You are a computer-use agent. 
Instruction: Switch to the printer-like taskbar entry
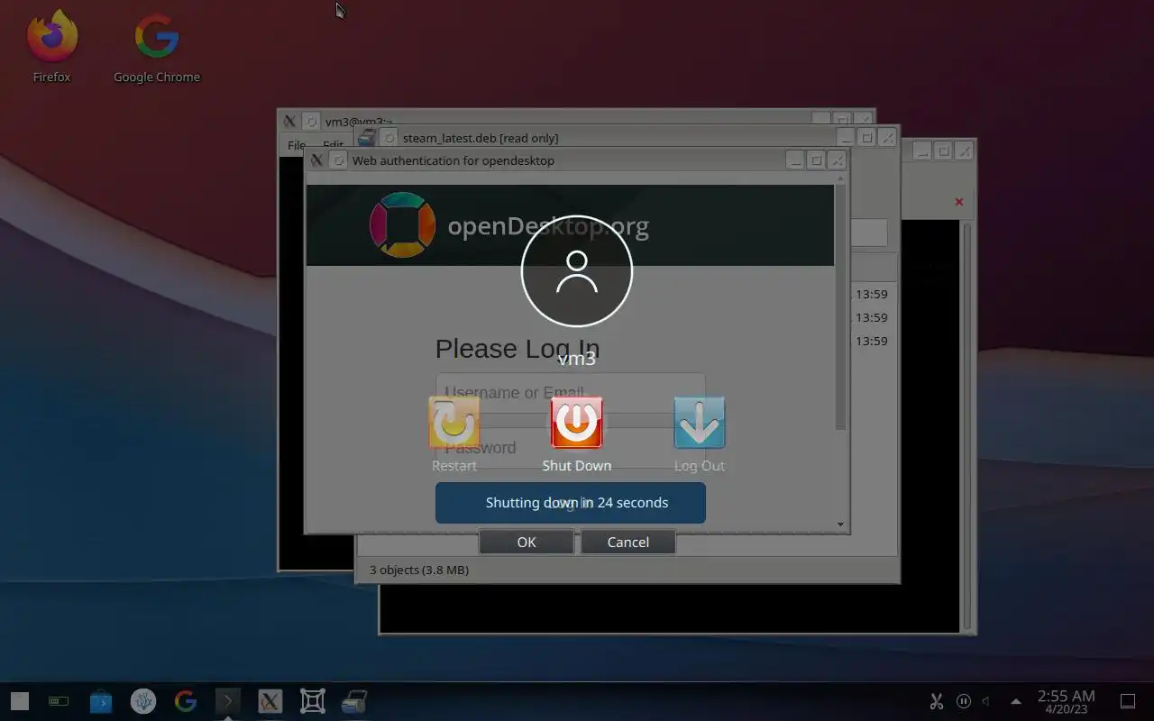coord(354,701)
